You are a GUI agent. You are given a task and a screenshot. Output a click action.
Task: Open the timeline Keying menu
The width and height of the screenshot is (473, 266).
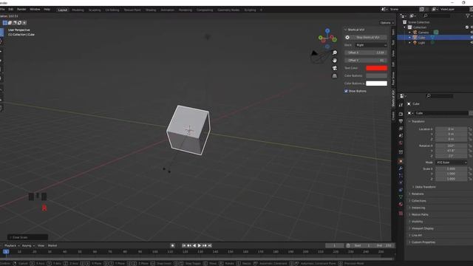coord(28,245)
